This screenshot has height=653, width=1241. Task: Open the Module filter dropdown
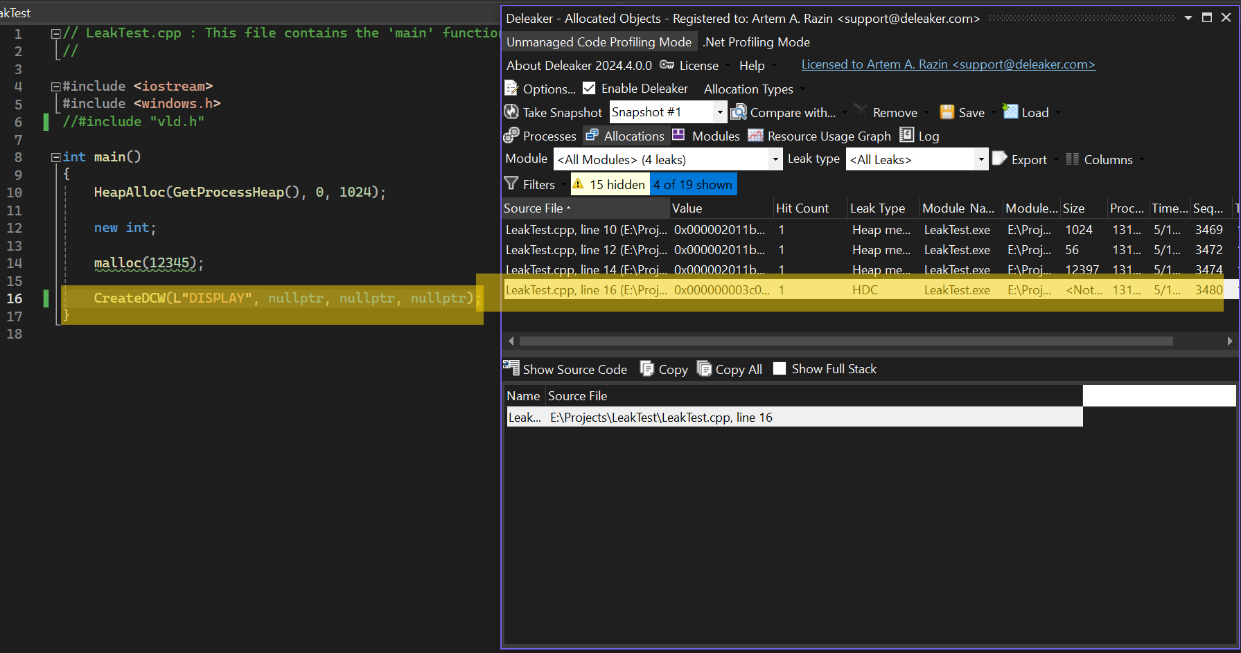click(x=775, y=159)
